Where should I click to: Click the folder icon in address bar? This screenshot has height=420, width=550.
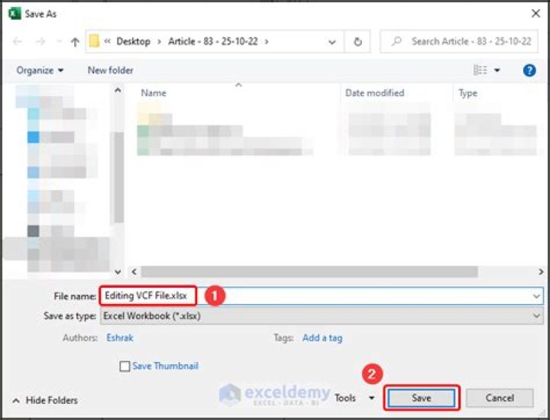[x=95, y=41]
